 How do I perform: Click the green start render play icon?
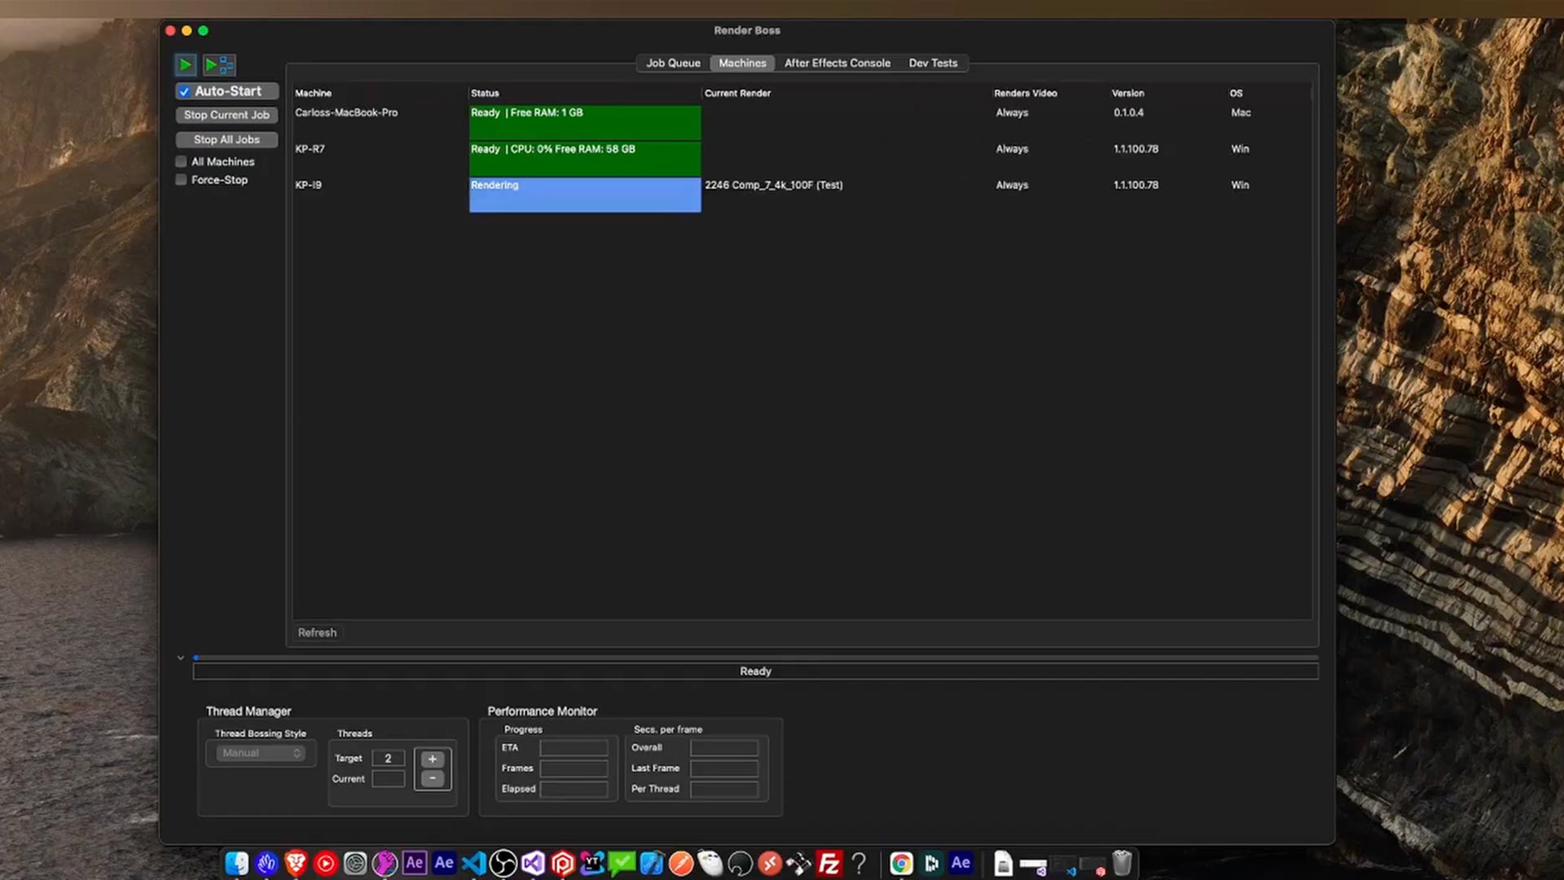point(185,64)
